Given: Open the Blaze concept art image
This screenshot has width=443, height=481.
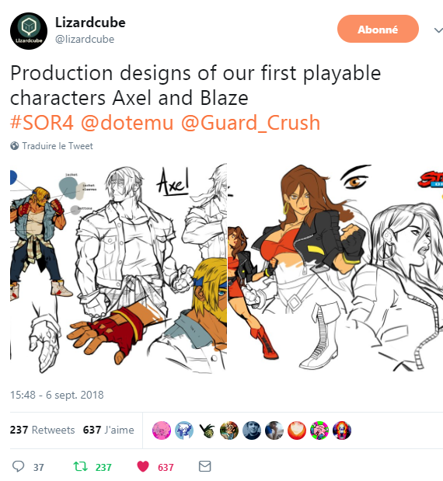Looking at the screenshot, I should pyautogui.click(x=335, y=268).
